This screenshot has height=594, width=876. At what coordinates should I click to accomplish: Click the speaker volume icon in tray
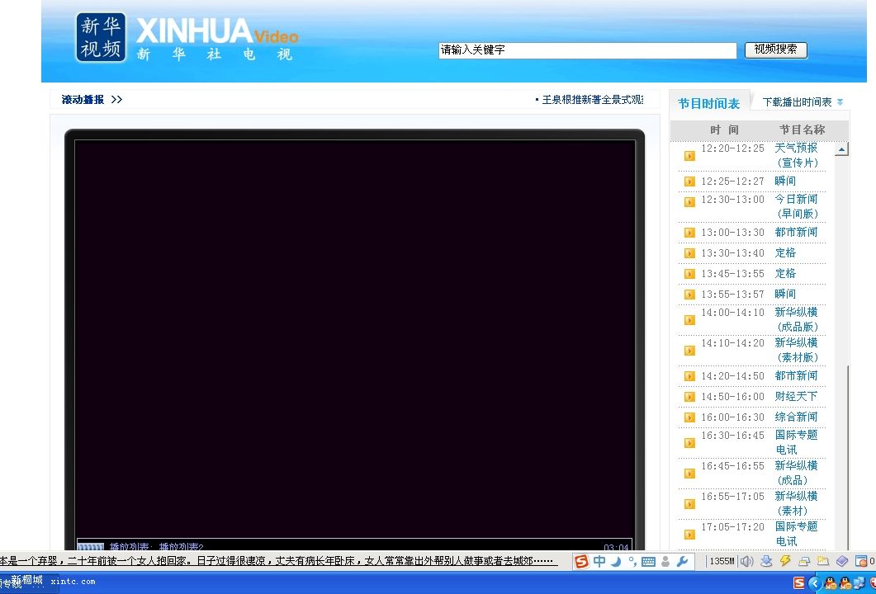pos(746,561)
